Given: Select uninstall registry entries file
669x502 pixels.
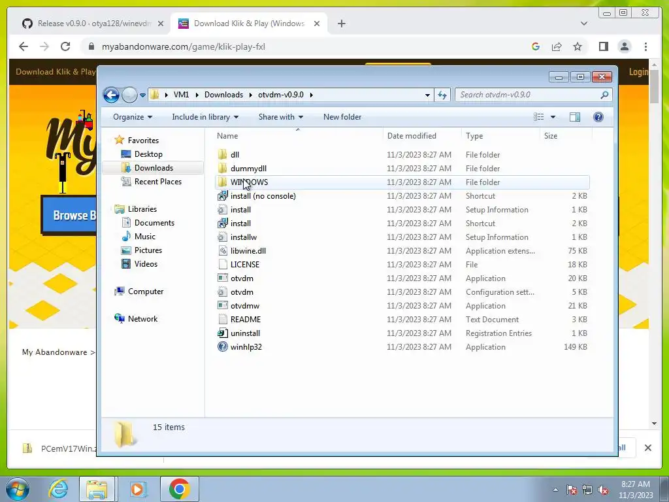Looking at the screenshot, I should tap(245, 333).
